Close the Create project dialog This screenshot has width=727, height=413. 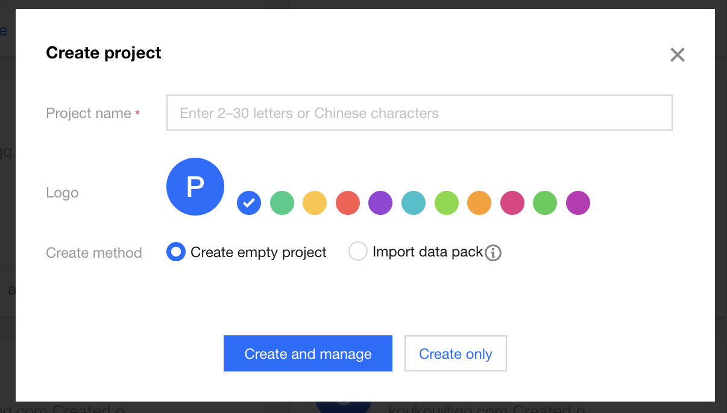[x=678, y=55]
